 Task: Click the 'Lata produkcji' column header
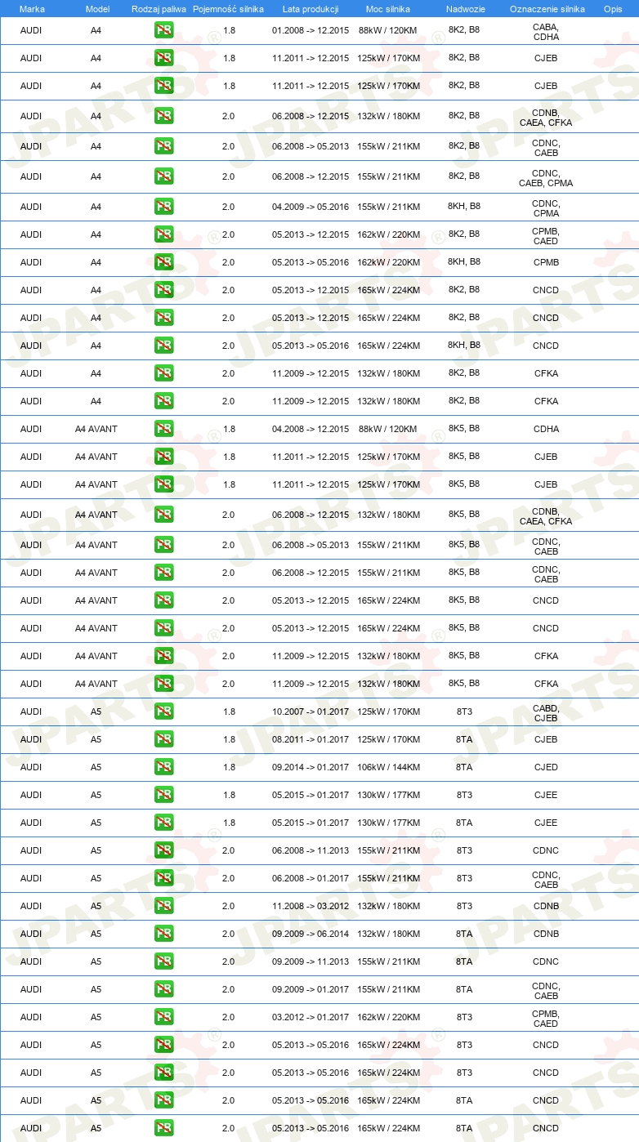(311, 8)
